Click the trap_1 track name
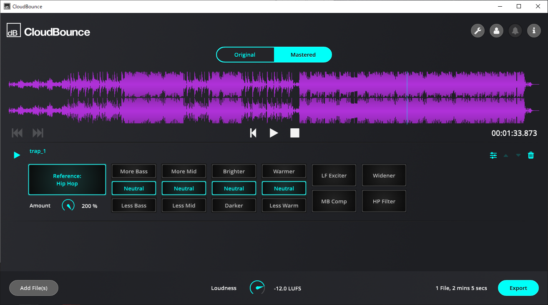 pos(38,151)
